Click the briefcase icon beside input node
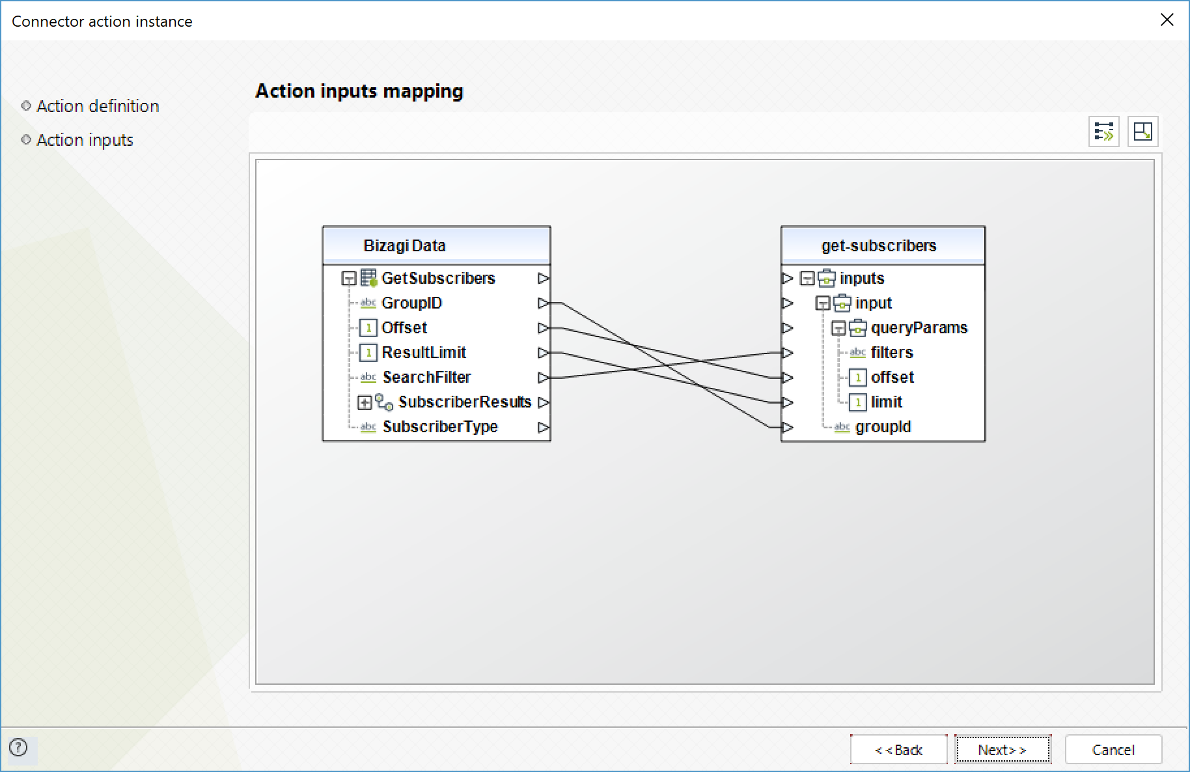 842,303
